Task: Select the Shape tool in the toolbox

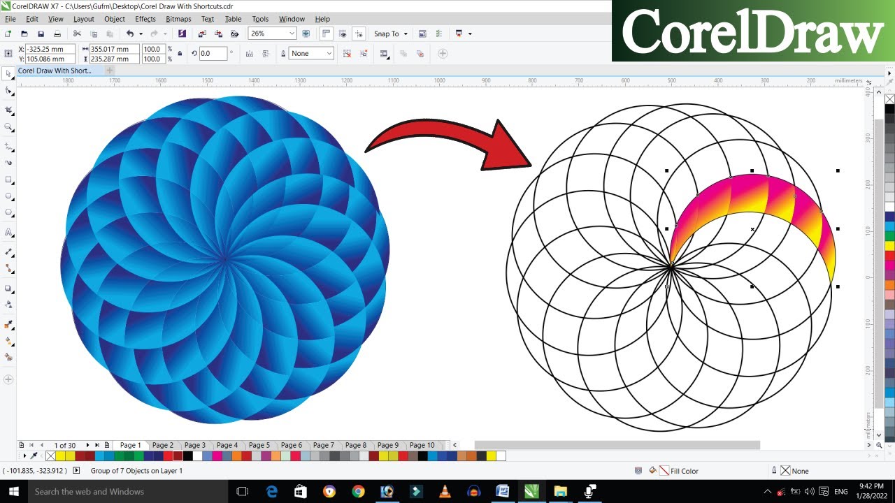Action: point(8,92)
